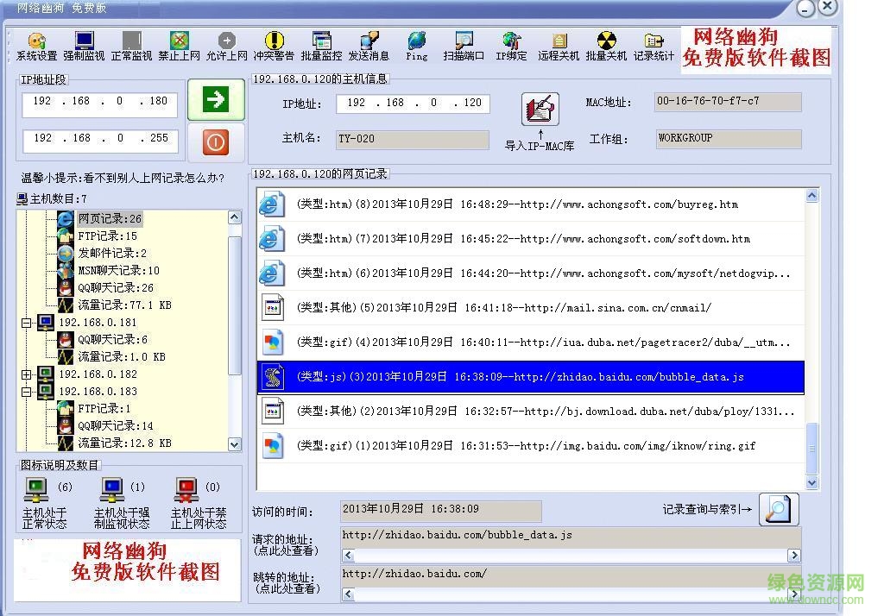Select the mail.sina.com.cn record row

pyautogui.click(x=530, y=308)
